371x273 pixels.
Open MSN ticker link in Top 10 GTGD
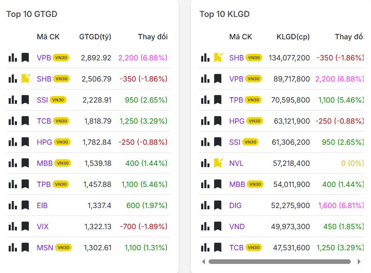pyautogui.click(x=45, y=248)
